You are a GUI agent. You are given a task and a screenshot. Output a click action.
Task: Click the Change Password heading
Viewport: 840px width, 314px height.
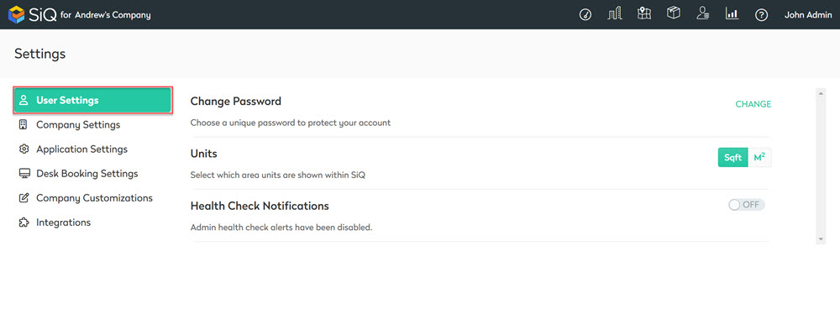click(236, 102)
